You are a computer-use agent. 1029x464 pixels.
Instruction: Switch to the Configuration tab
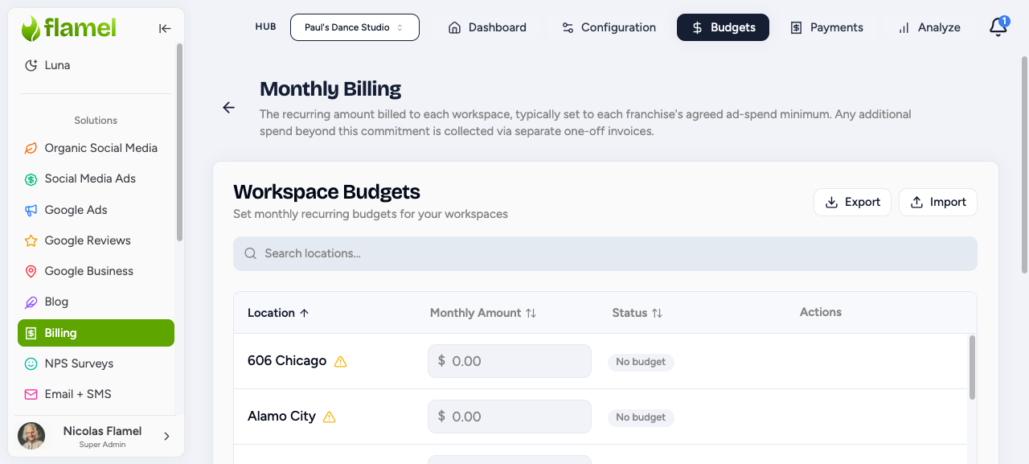point(609,27)
